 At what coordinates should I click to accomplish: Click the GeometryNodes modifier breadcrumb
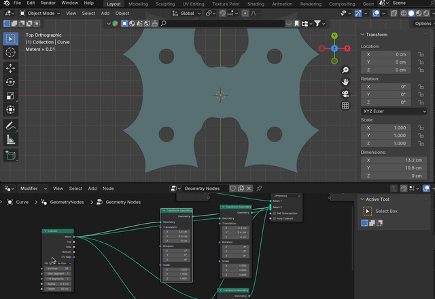[x=63, y=202]
